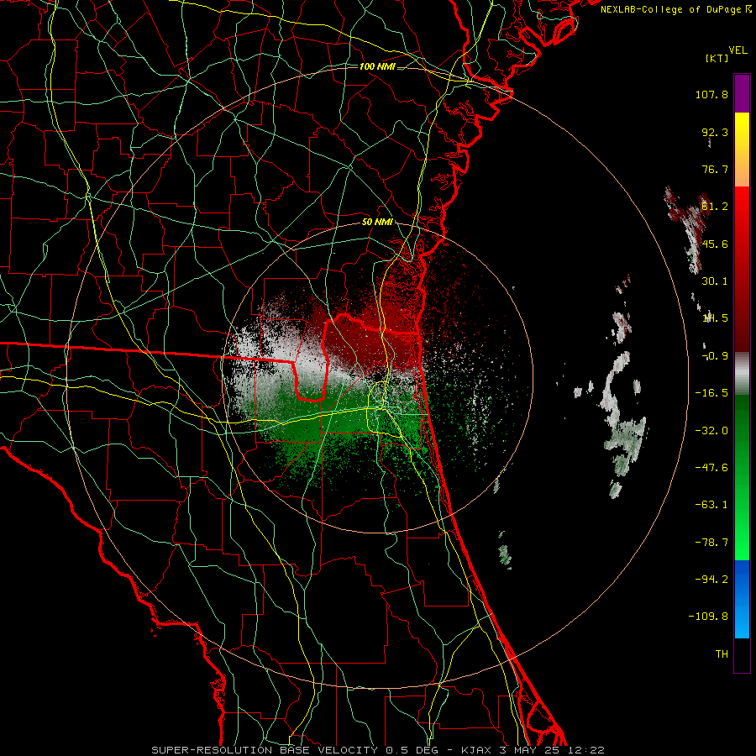Screen dimensions: 756x756
Task: Click the 76.7 legend value
Action: click(x=715, y=169)
